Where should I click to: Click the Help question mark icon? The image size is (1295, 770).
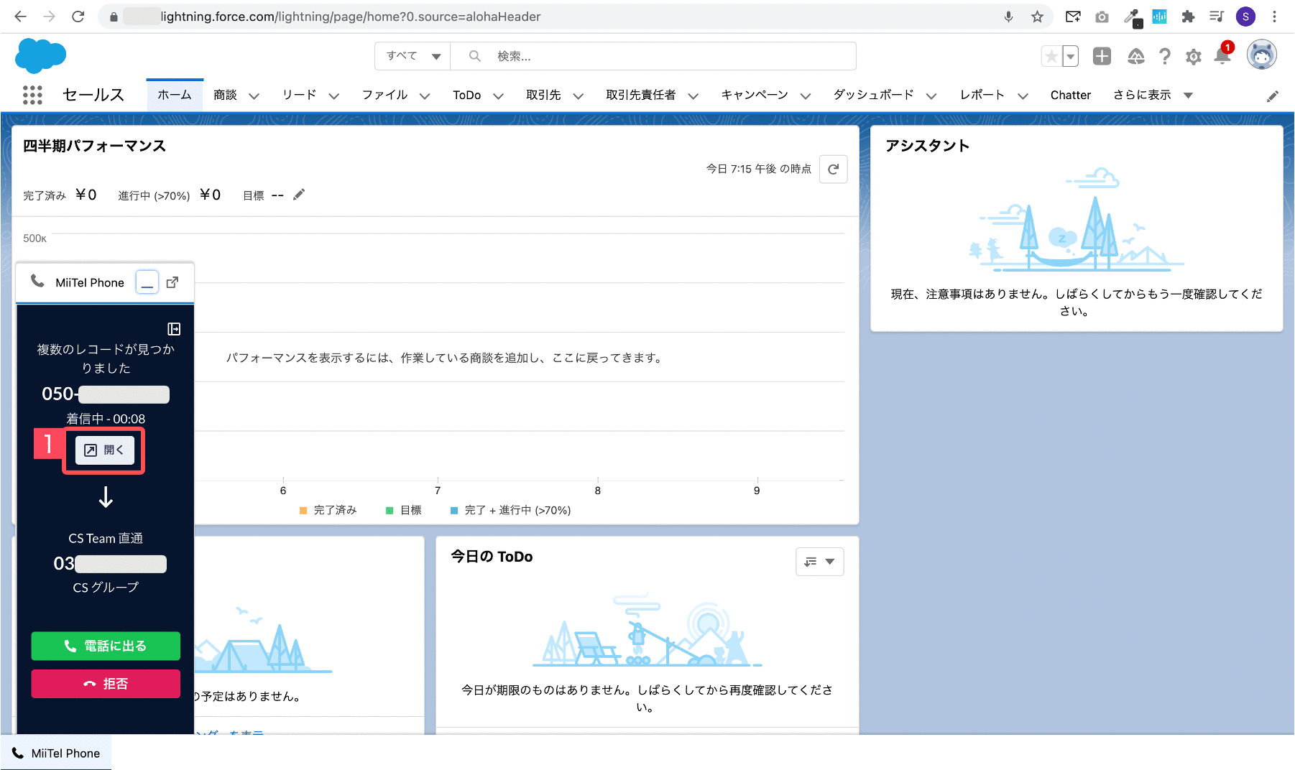point(1165,56)
